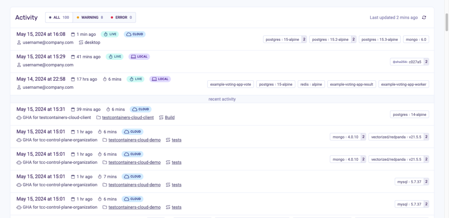Open the Build workflow link
The image size is (449, 218).
coord(169,117)
